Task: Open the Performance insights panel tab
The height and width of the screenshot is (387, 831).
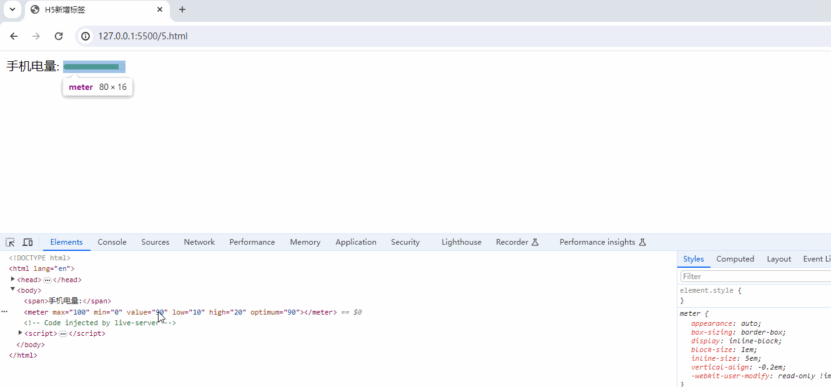Action: pyautogui.click(x=602, y=242)
